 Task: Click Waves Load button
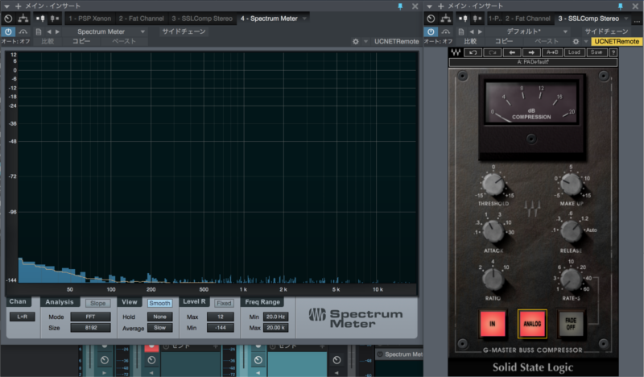574,52
